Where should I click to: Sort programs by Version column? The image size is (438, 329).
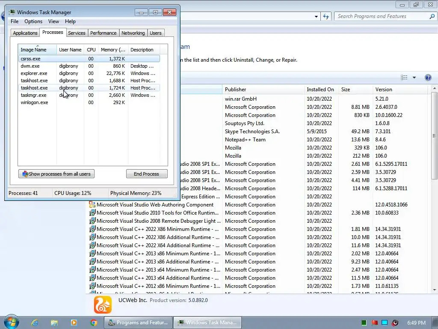(400, 90)
